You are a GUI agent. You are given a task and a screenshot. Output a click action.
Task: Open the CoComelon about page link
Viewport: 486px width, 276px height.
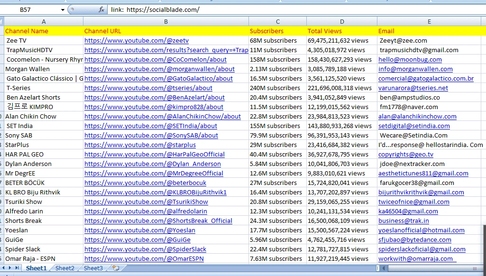[156, 60]
